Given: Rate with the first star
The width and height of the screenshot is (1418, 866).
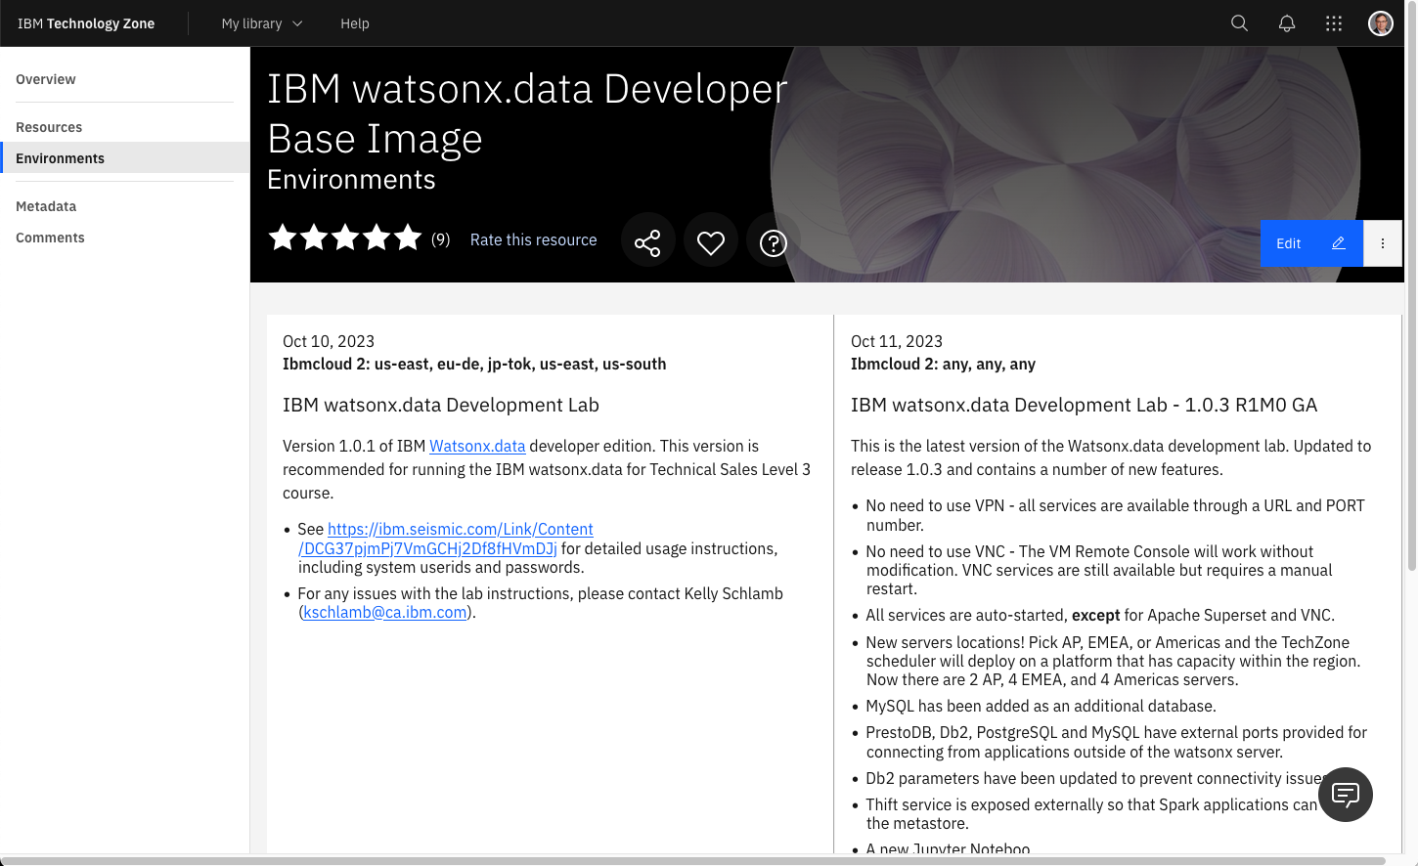Looking at the screenshot, I should pos(283,238).
